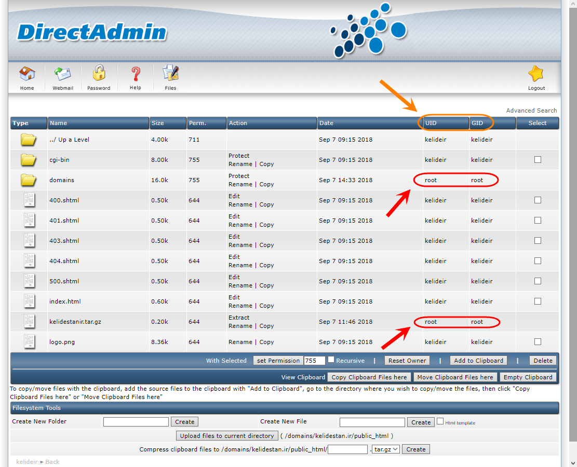Screen dimensions: 577x467
Task: Open the Webmail icon
Action: 63,74
